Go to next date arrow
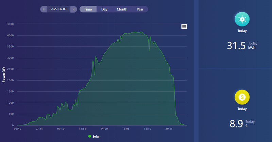 [x=73, y=9]
